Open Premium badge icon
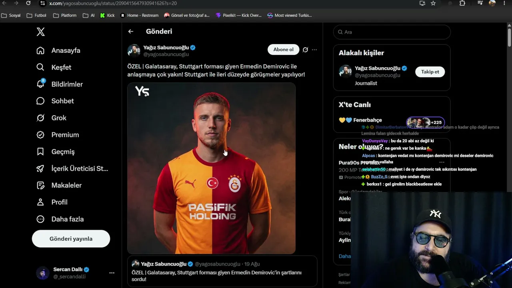 point(40,135)
